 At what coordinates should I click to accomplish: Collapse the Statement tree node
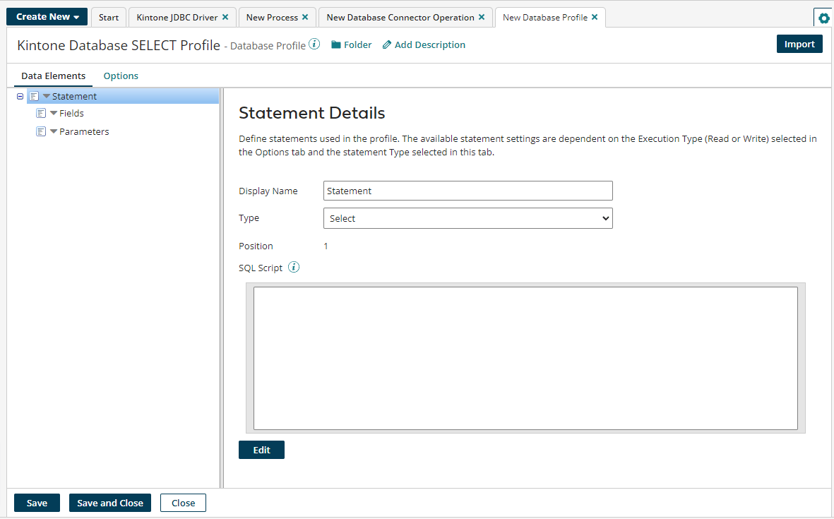coord(20,96)
